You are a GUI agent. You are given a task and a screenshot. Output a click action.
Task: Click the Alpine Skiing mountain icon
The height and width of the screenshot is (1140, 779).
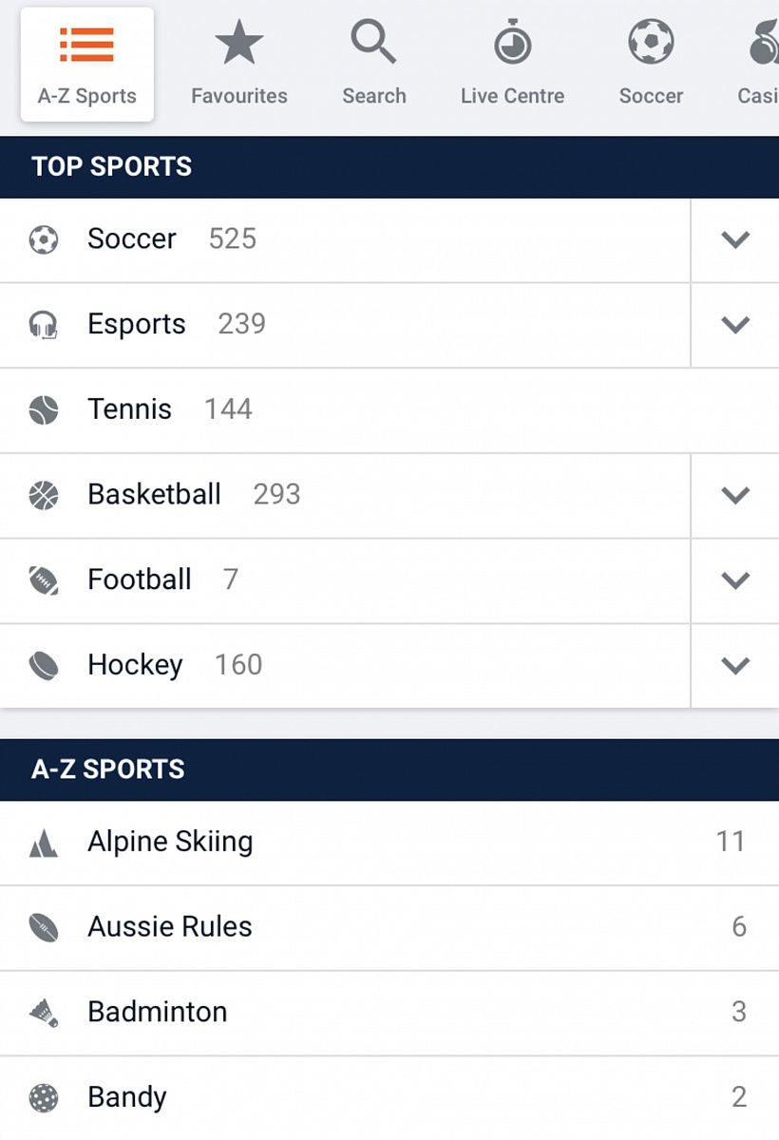(44, 843)
